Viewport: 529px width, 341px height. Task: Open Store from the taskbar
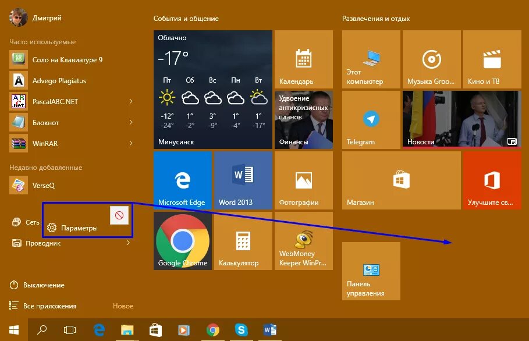pos(155,330)
